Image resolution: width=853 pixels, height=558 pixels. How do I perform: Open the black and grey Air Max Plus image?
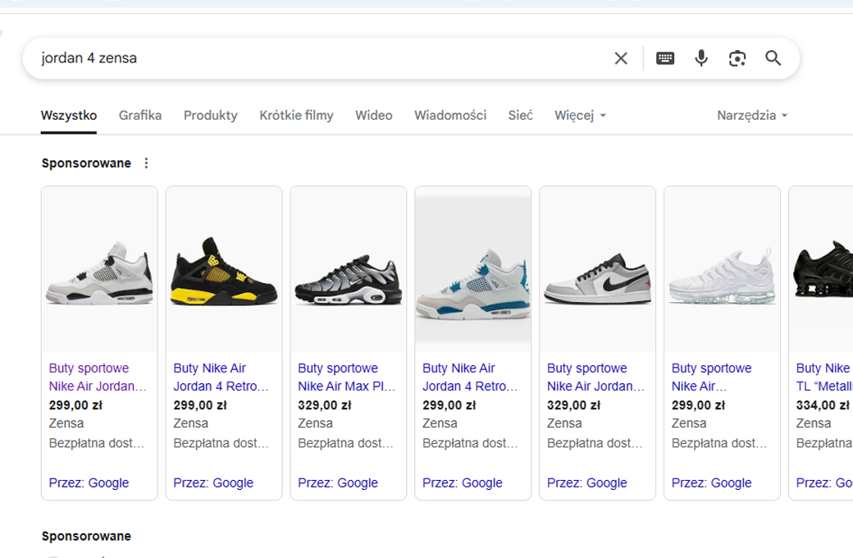click(349, 269)
